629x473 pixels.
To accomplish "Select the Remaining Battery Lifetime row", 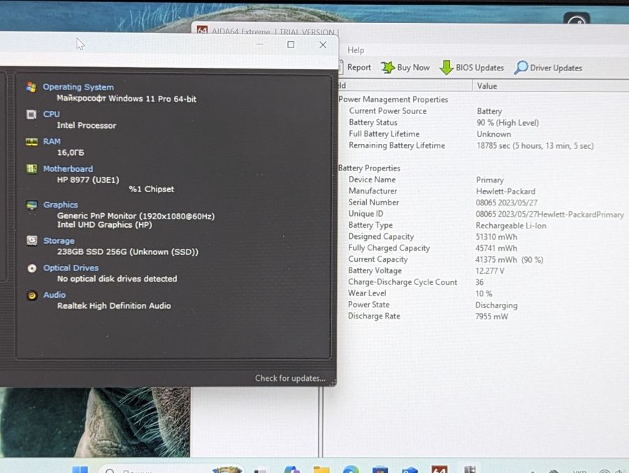I will point(484,145).
